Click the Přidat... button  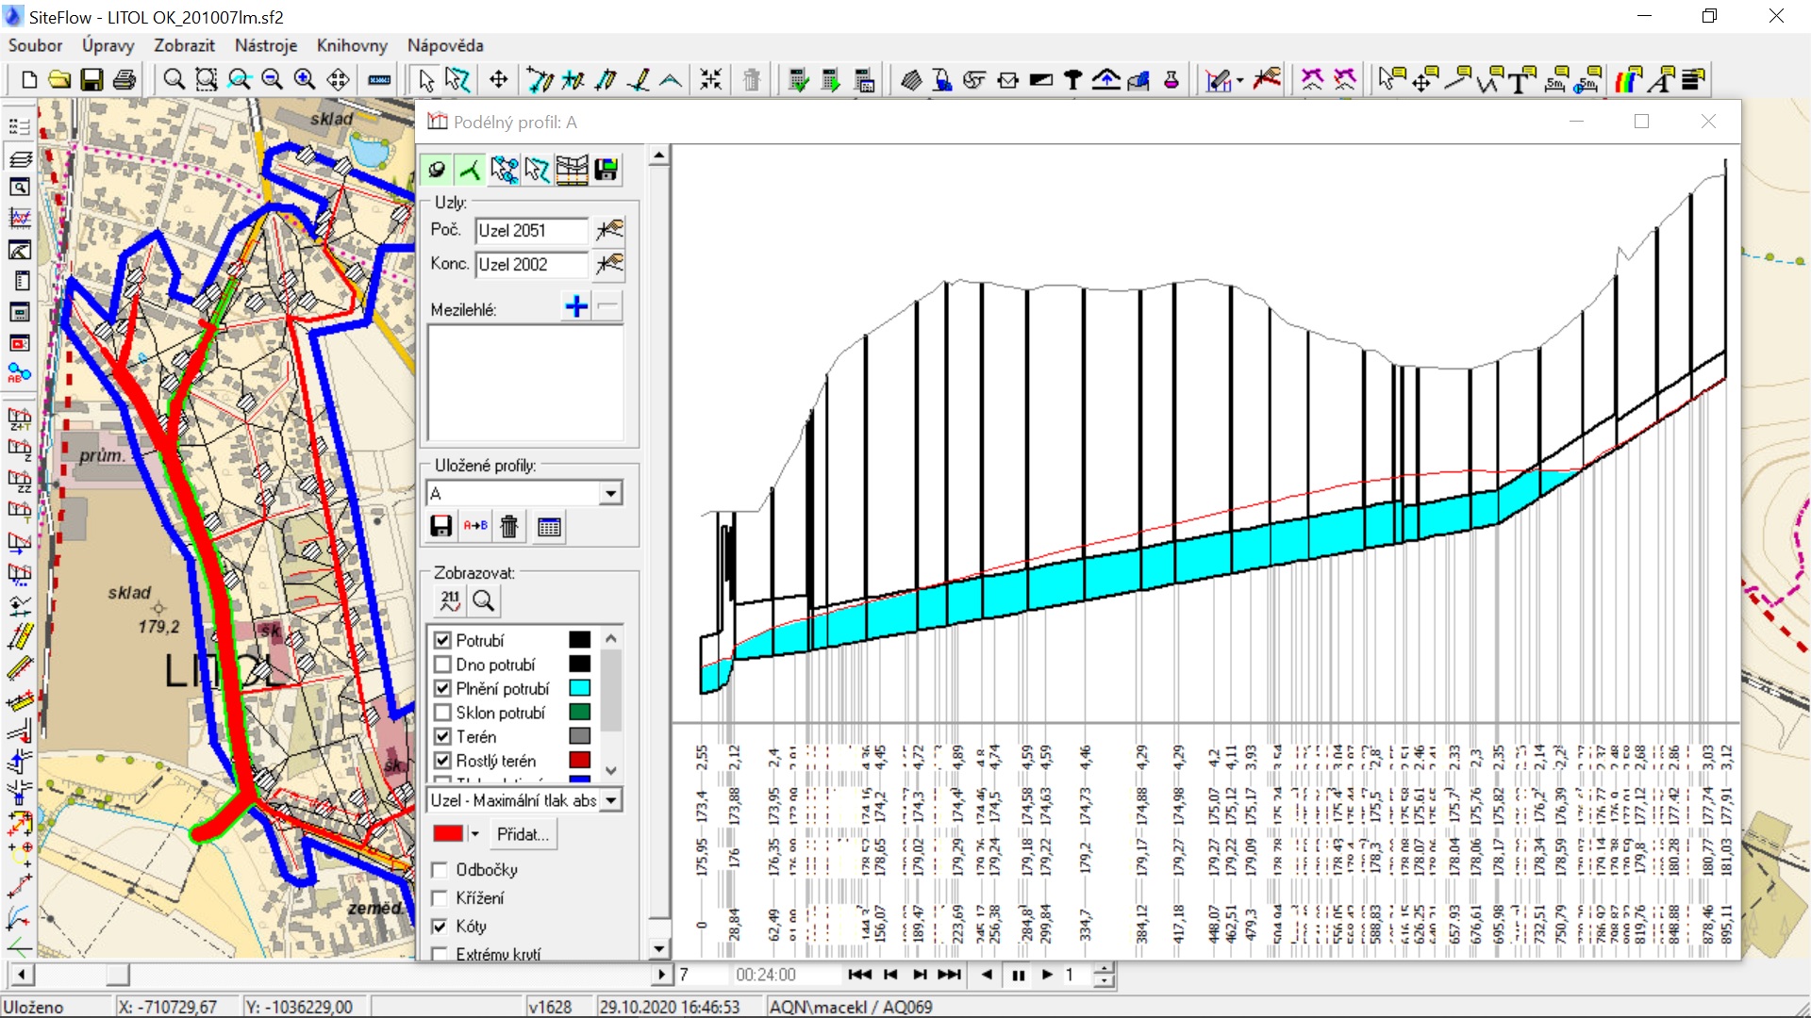click(523, 834)
